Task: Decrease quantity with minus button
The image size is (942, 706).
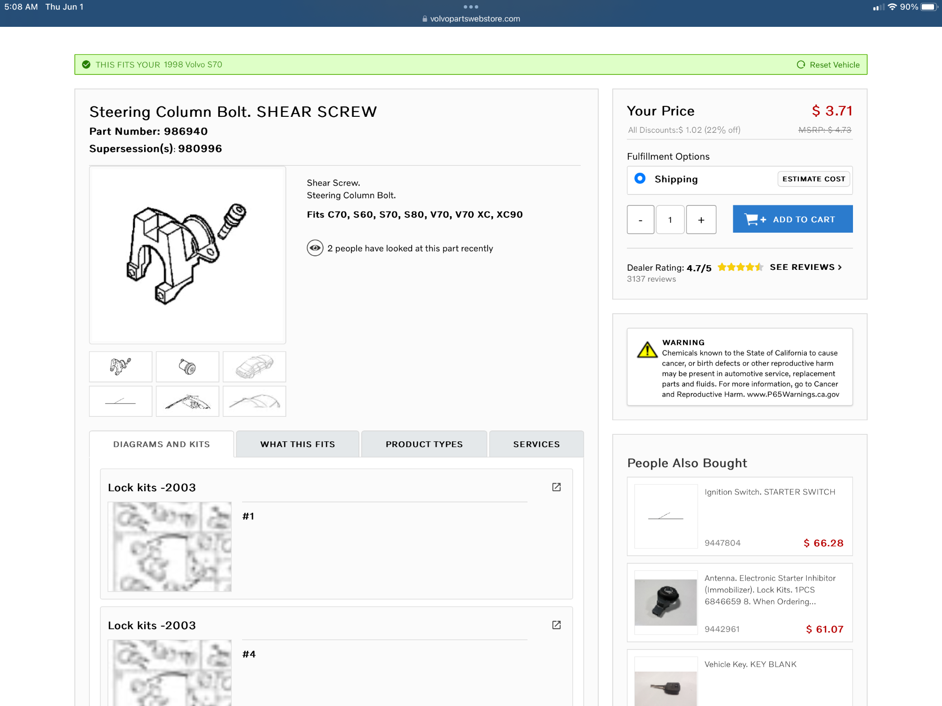Action: 640,219
